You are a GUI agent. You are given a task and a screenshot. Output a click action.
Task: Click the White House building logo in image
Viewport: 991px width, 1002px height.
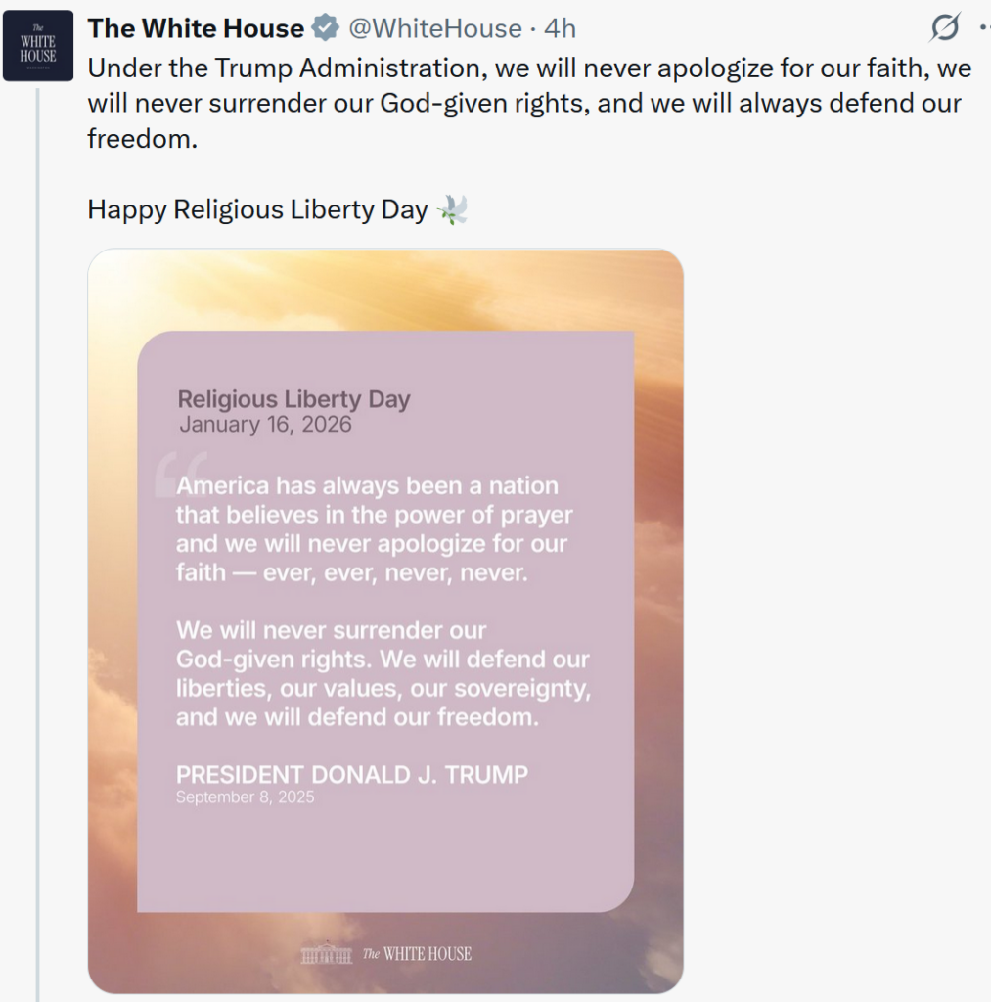pyautogui.click(x=327, y=953)
